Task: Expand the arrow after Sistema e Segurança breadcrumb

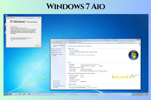Action: tap(77, 42)
